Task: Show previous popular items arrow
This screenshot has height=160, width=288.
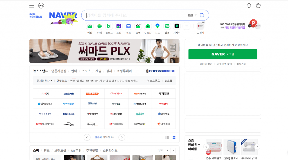Action: pos(206,147)
